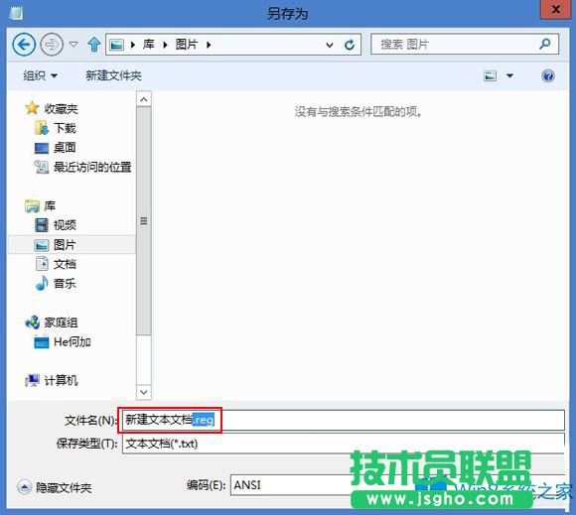The height and width of the screenshot is (515, 576).
Task: Open the view options dropdown arrow
Action: point(509,76)
